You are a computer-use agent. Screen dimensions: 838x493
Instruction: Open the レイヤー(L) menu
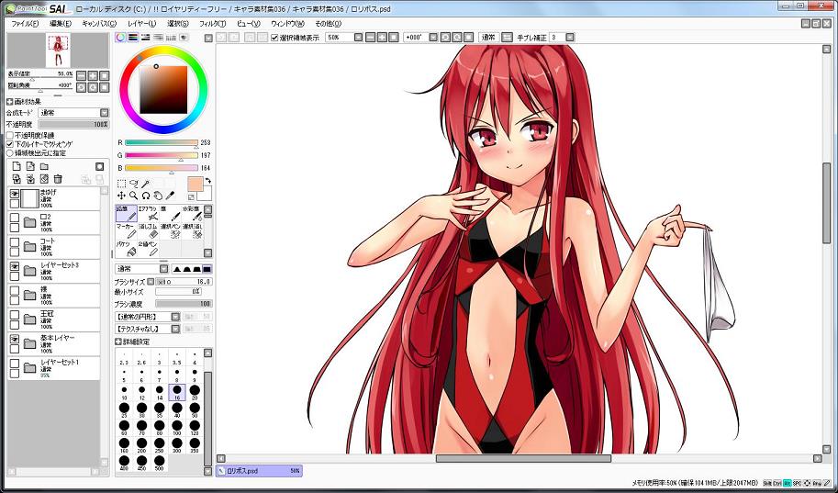point(141,23)
